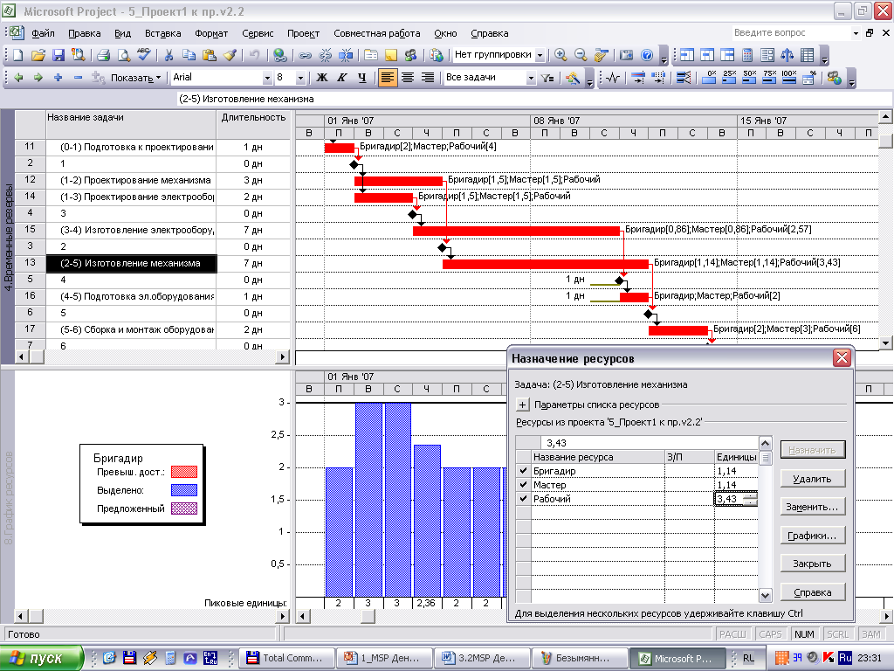Link selected tasks with chain icon
Screen dimensions: 894x671
pos(305,55)
